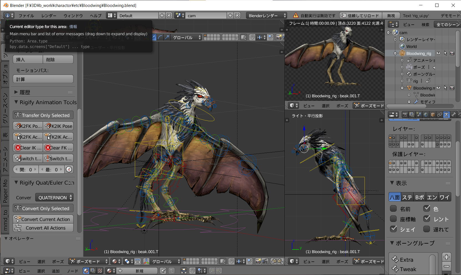The width and height of the screenshot is (461, 275).
Task: Click the Render camera properties icon
Action: click(405, 114)
